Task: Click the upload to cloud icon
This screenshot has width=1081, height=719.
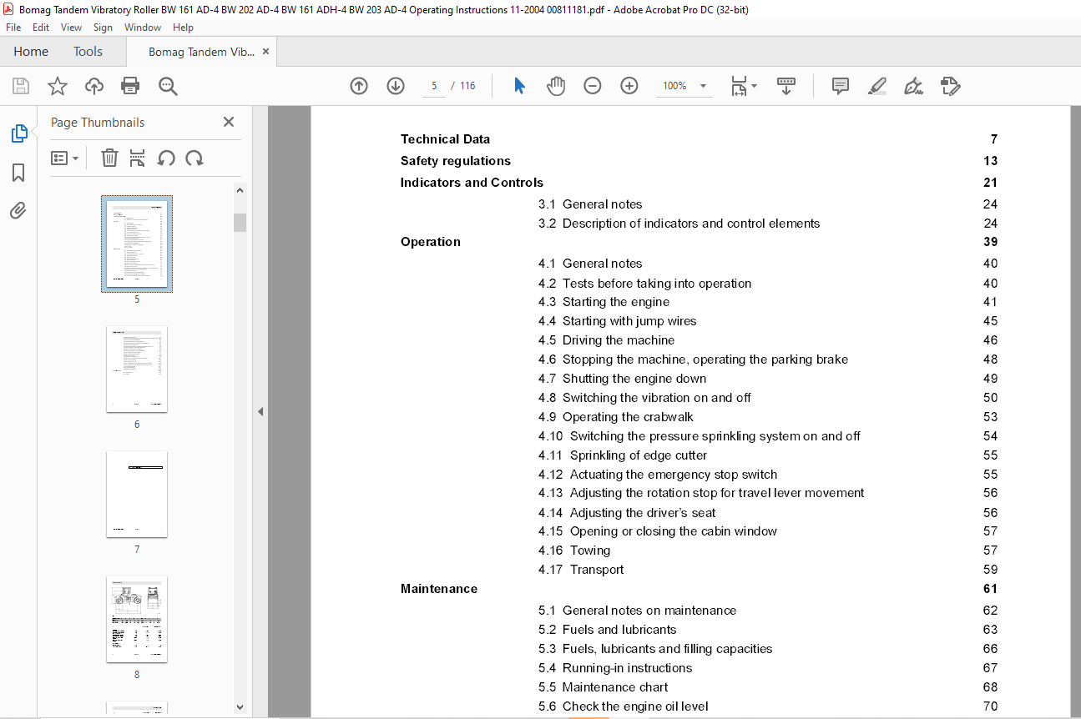Action: [x=94, y=86]
